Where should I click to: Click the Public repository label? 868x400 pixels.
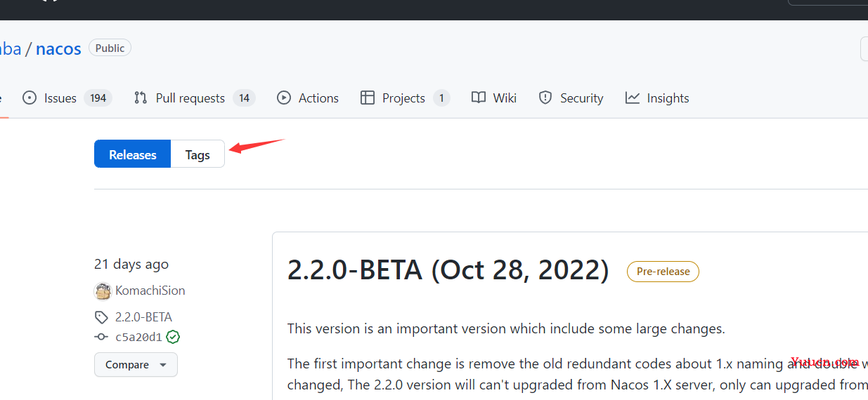110,48
